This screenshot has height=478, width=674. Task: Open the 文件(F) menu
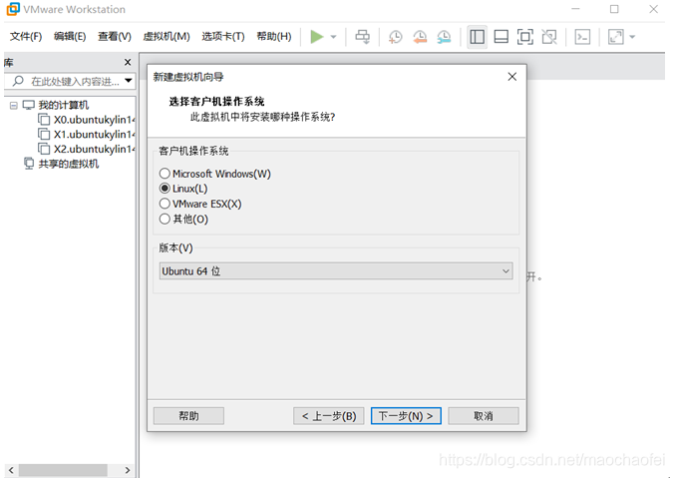tap(26, 37)
